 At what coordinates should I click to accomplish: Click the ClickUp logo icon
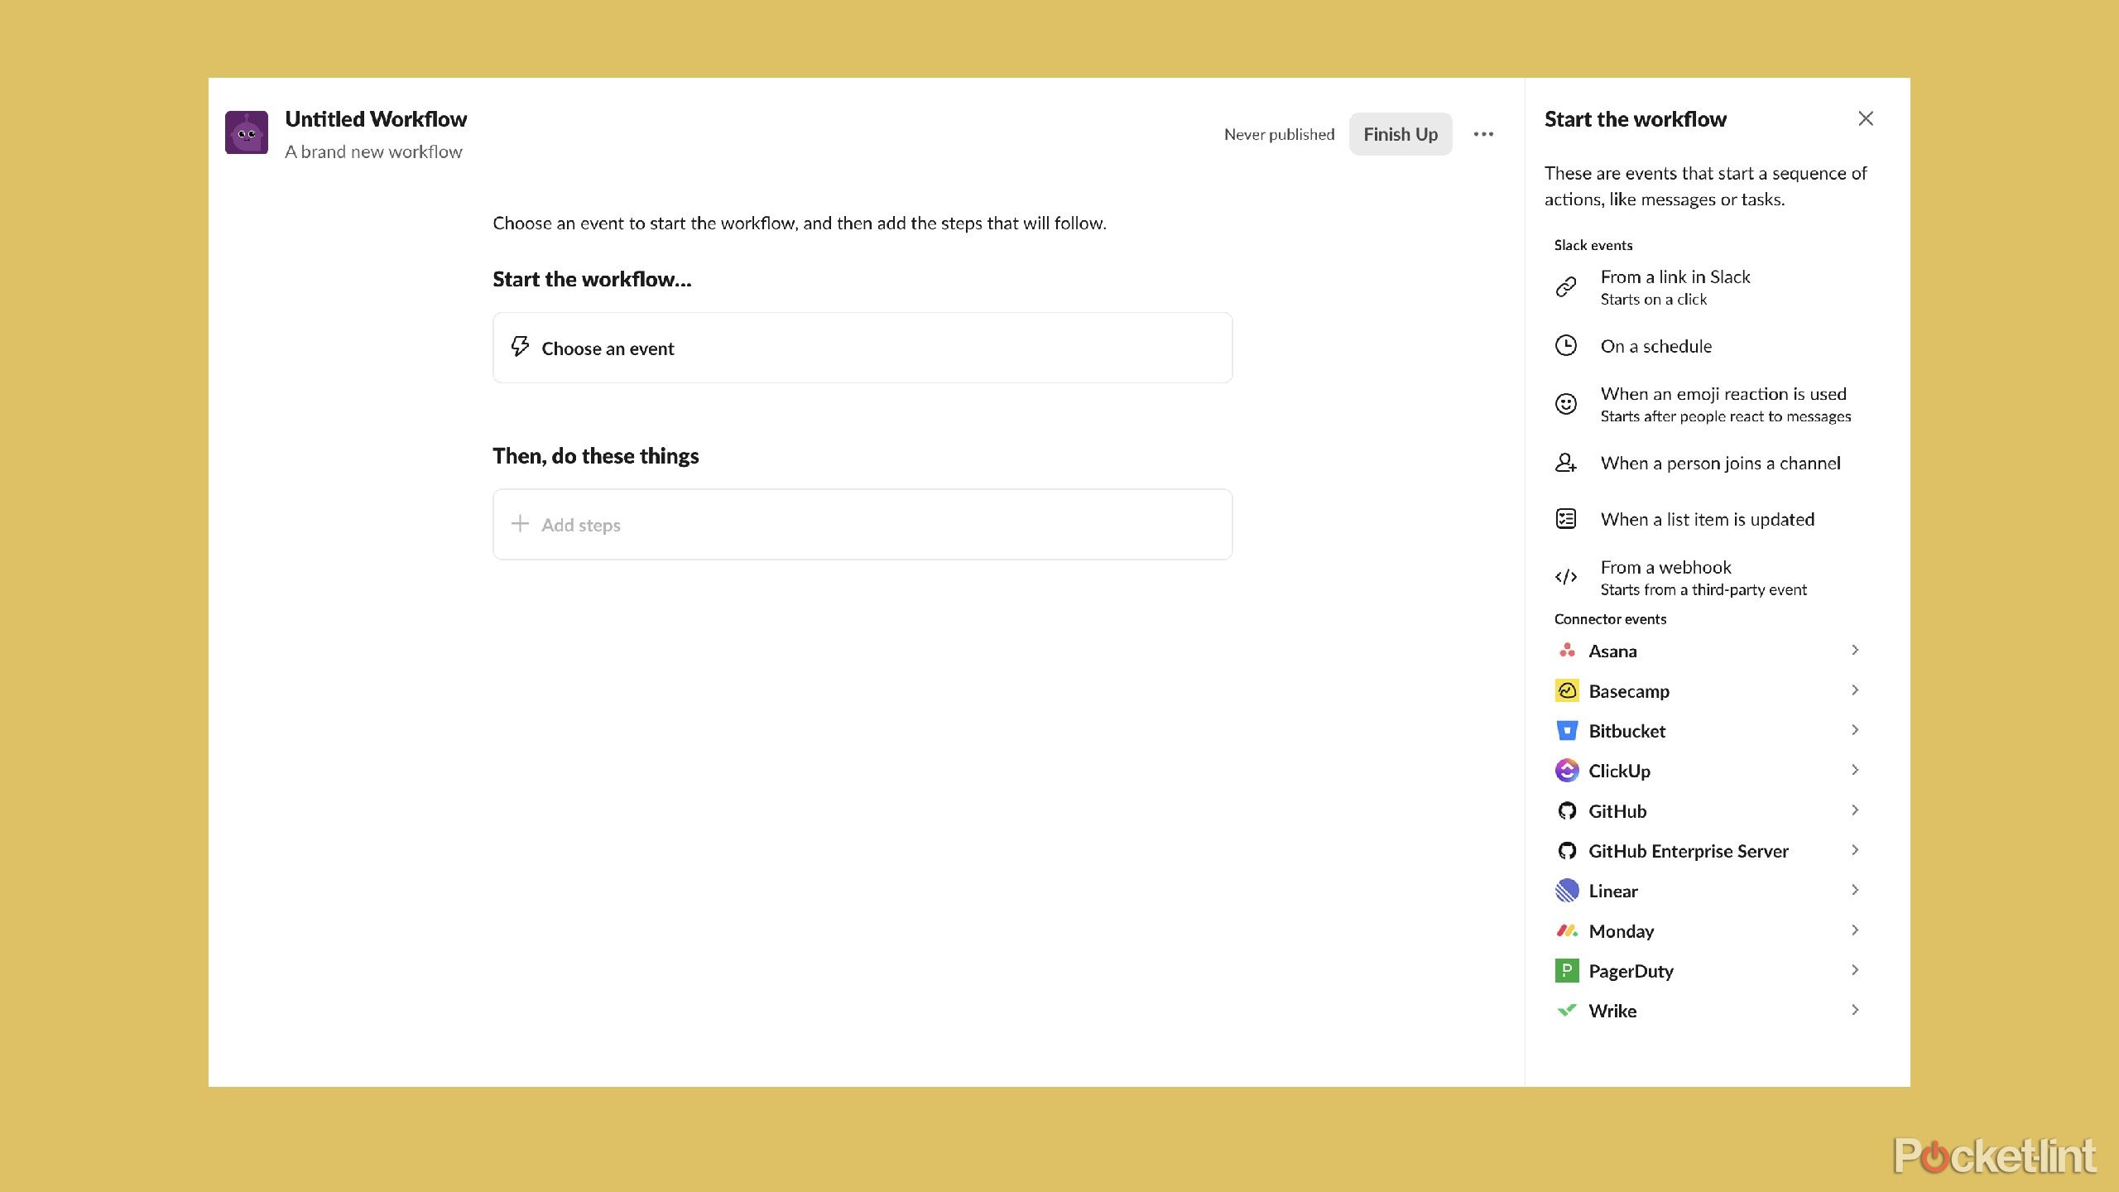pos(1567,771)
